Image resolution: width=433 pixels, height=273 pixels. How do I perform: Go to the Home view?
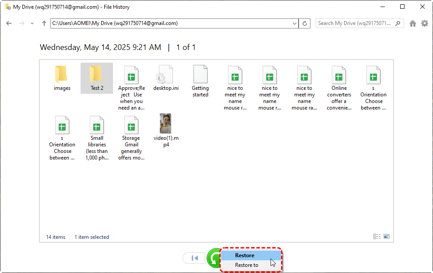412,24
